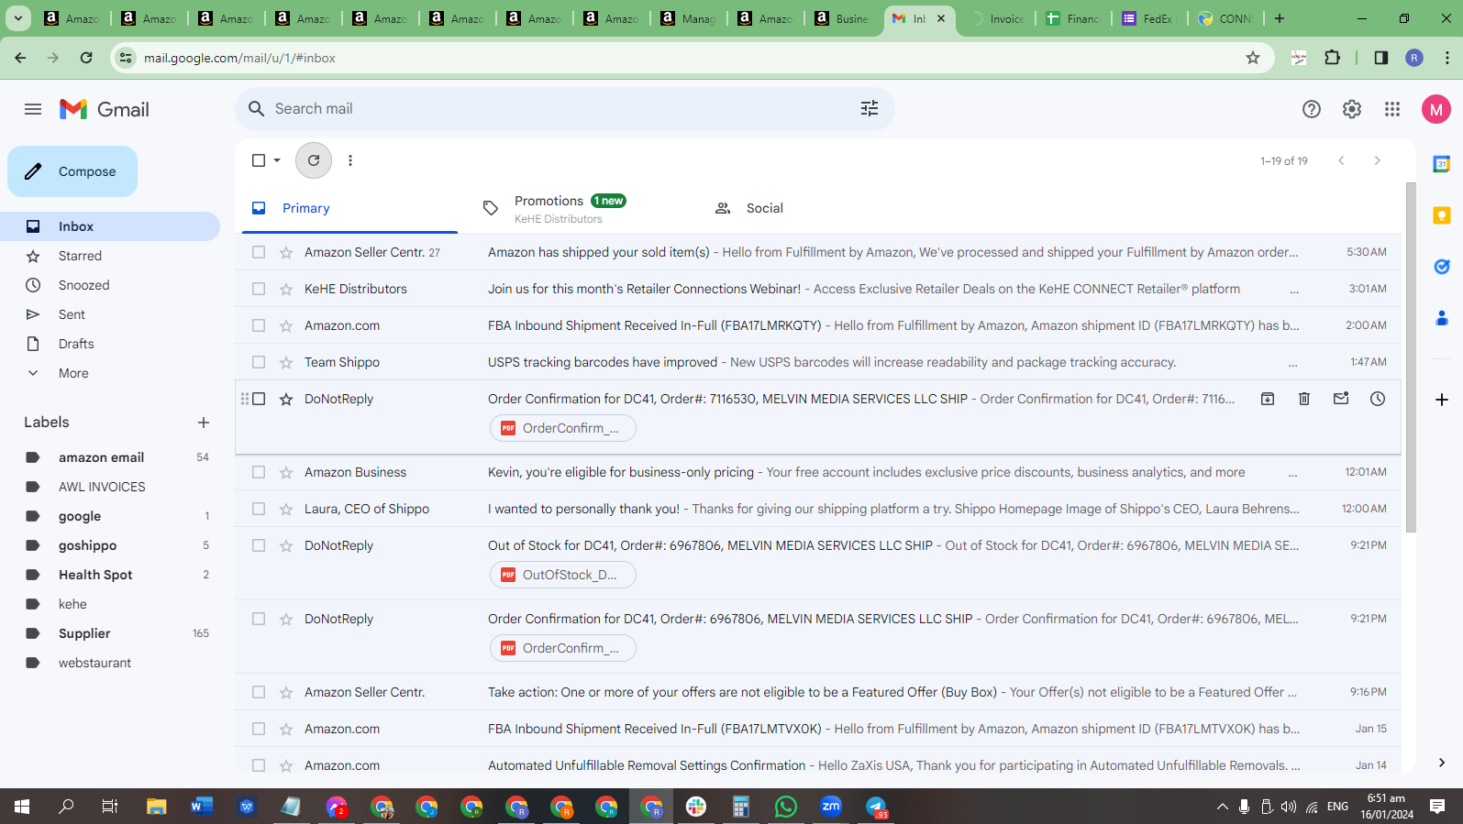Open the More options three-dot menu

[350, 160]
